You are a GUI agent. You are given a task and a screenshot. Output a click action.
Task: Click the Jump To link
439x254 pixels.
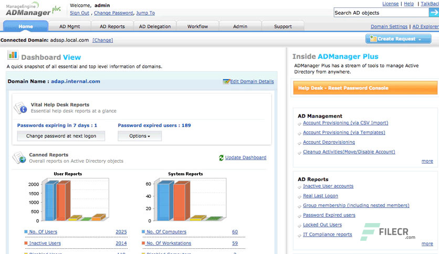click(x=145, y=13)
